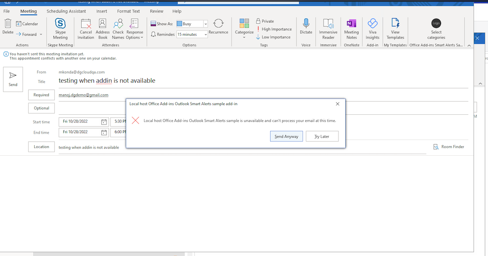
Task: Open the Forward dropdown arrow
Action: click(x=40, y=34)
